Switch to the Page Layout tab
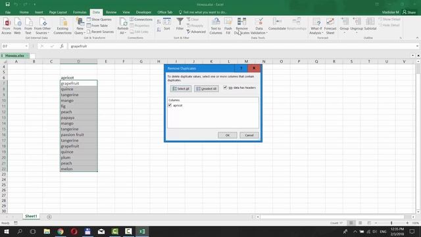421x237 pixels. (x=58, y=12)
